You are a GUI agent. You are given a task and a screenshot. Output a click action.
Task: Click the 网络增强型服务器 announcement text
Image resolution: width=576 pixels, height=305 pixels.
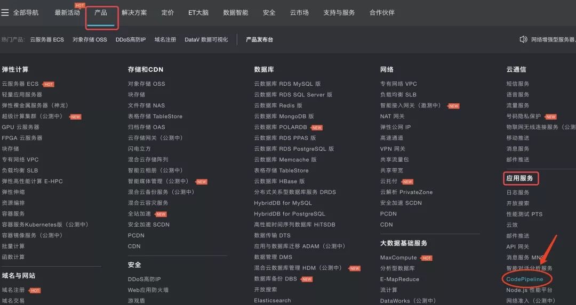[553, 39]
